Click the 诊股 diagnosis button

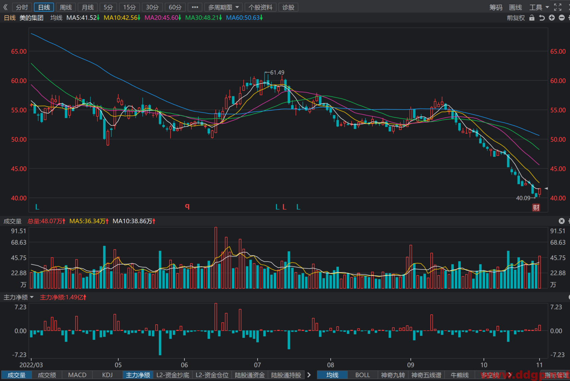coord(288,7)
